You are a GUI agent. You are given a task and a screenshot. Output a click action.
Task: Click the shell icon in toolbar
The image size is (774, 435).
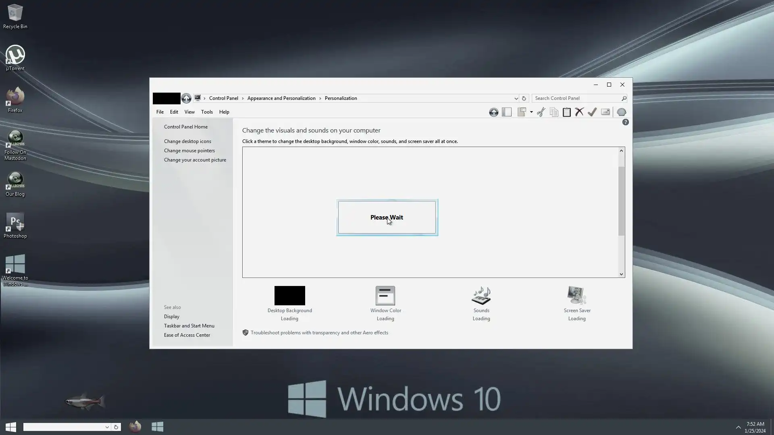[x=621, y=112]
